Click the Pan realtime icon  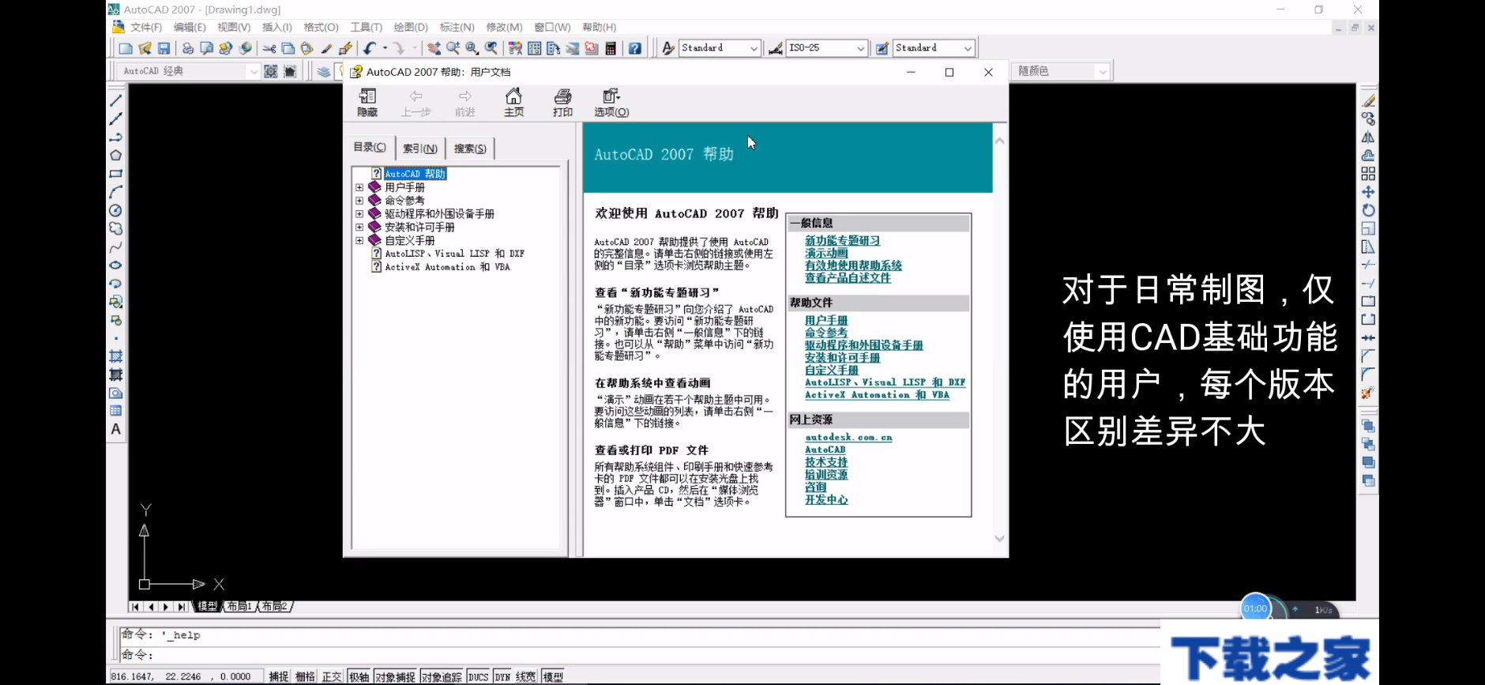click(434, 48)
